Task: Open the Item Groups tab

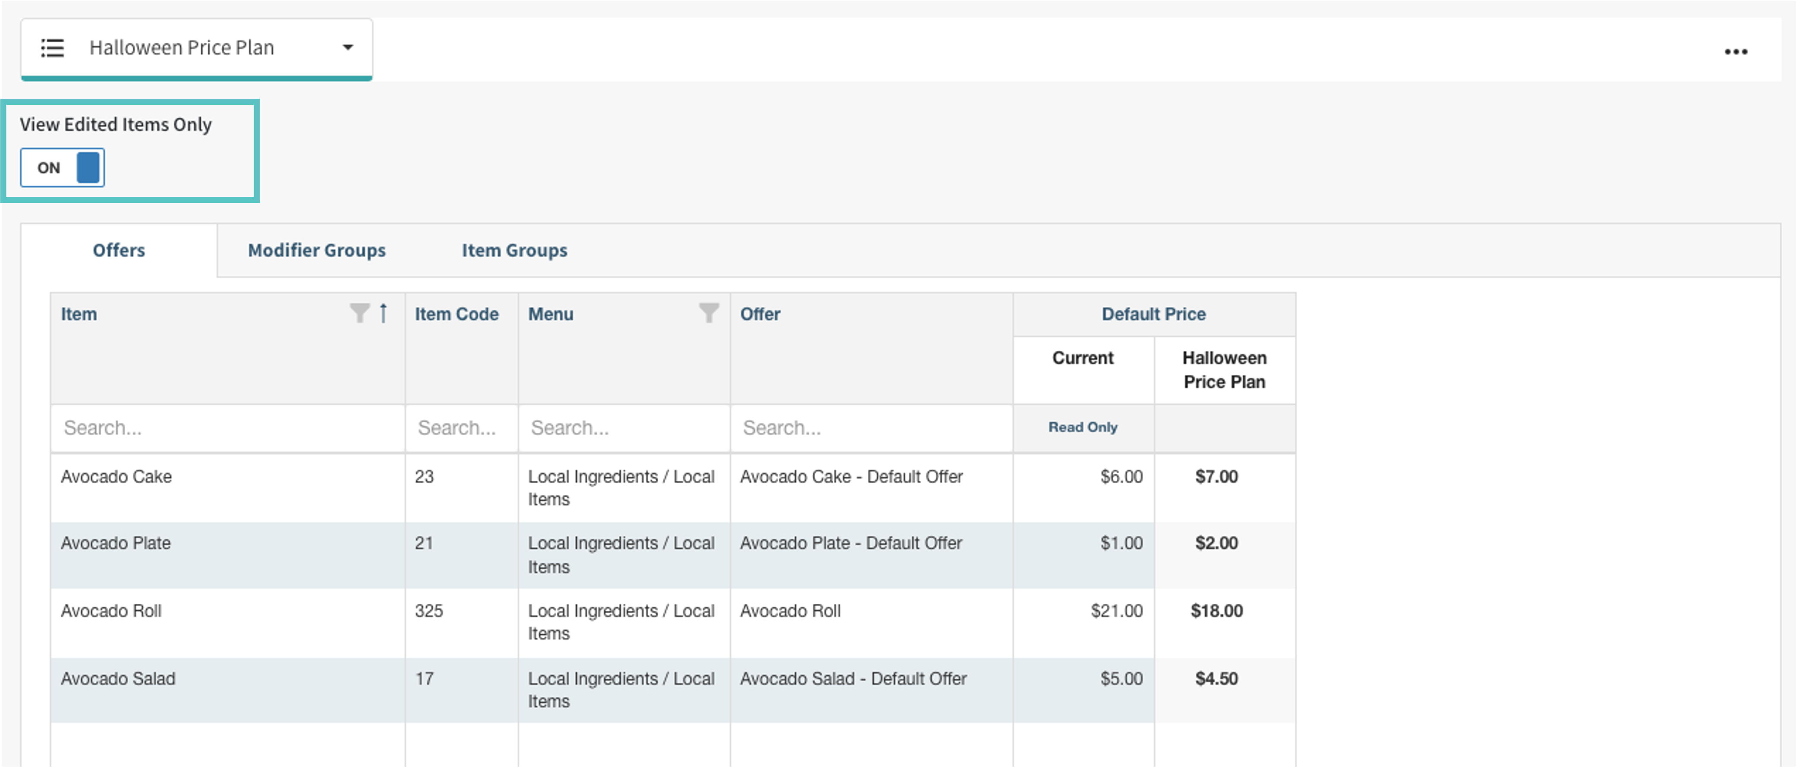Action: coord(514,250)
